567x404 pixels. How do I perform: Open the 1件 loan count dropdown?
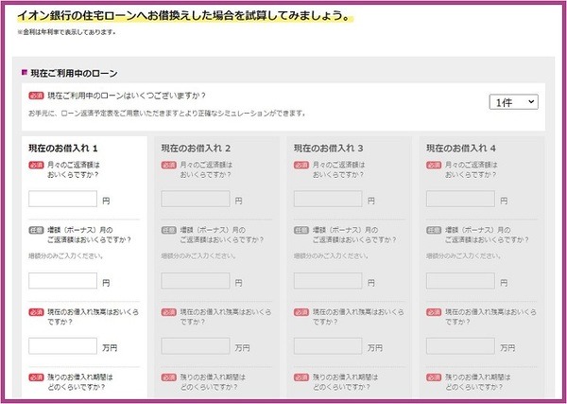pyautogui.click(x=513, y=102)
